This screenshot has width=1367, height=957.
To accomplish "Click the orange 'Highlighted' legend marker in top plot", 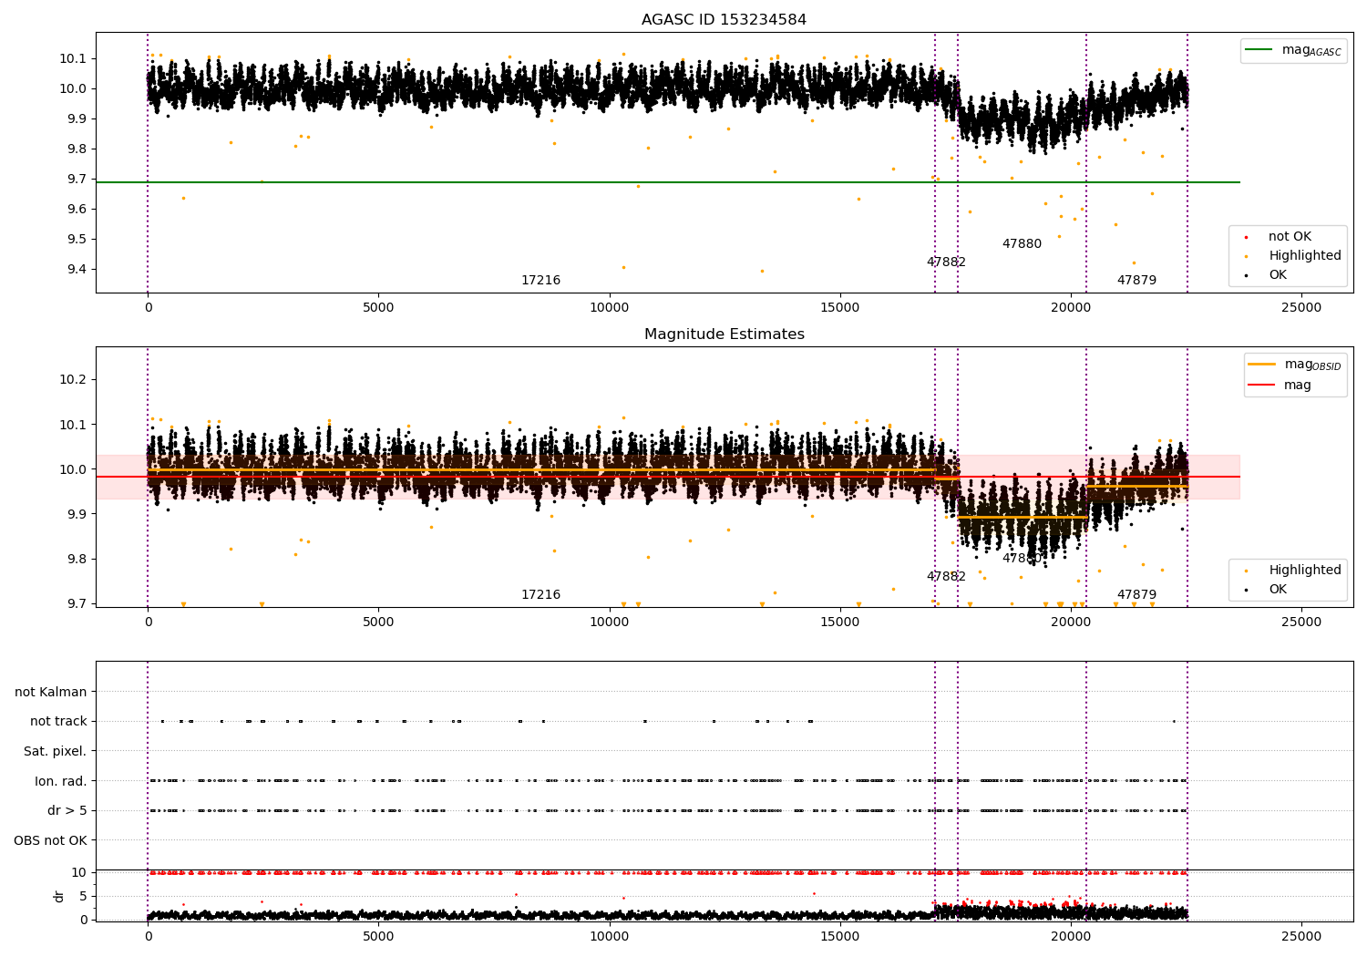I will (x=1246, y=256).
